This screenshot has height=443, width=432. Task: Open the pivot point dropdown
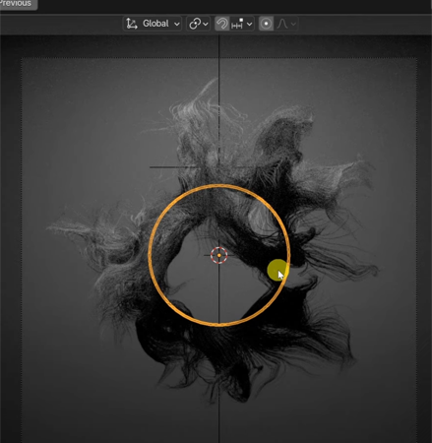[199, 24]
